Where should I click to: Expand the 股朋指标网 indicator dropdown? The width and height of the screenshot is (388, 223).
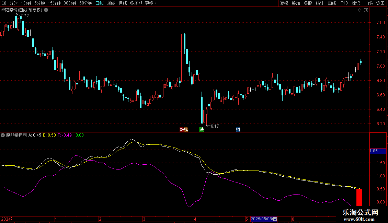click(3, 135)
